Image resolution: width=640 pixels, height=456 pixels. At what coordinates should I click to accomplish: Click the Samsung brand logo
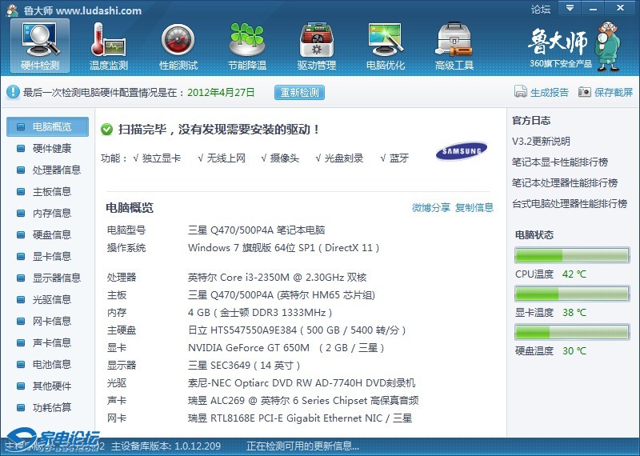(462, 151)
